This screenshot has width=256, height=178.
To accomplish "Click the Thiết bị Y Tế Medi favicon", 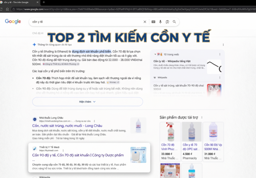I will point(35,149).
